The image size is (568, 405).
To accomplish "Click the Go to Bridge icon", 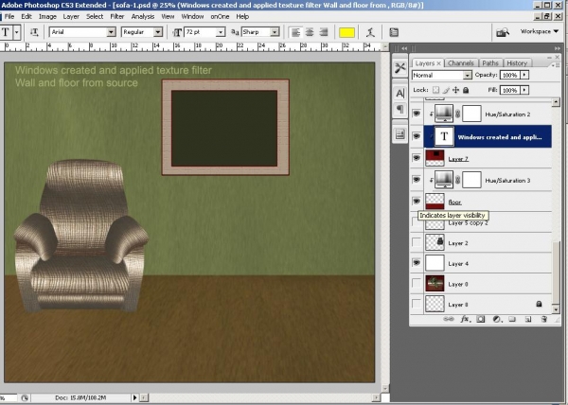I will (x=503, y=32).
